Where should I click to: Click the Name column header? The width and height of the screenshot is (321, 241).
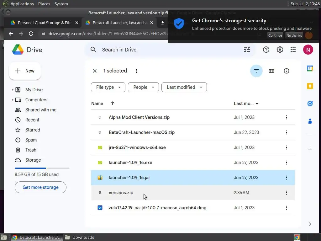tap(97, 104)
